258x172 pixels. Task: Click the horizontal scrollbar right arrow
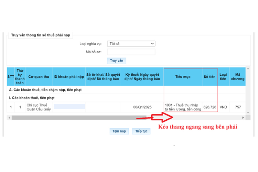pos(243,118)
